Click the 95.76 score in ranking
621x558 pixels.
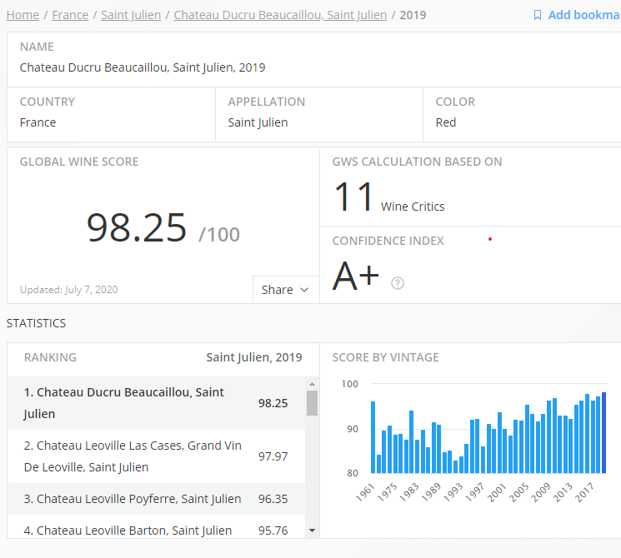point(273,531)
